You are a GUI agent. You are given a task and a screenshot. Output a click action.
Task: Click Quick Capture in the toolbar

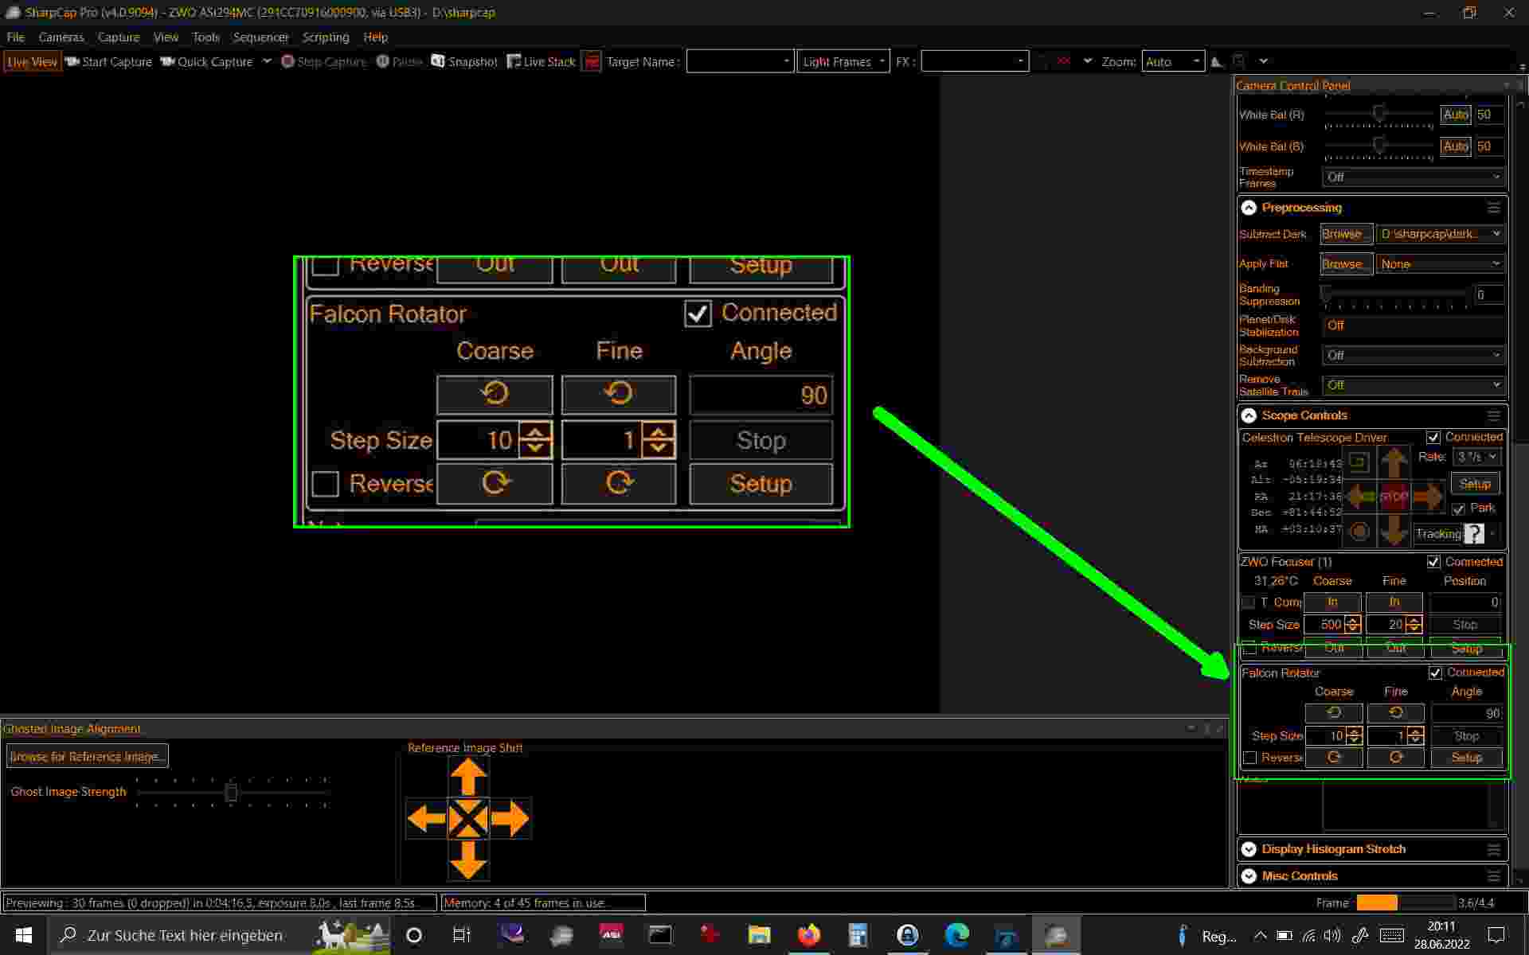pyautogui.click(x=207, y=61)
